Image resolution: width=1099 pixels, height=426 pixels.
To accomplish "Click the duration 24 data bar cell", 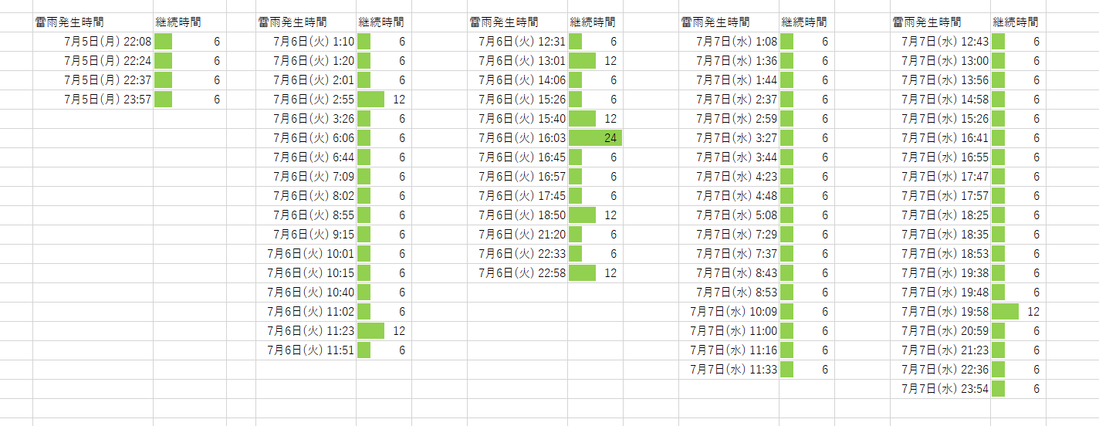I will tap(595, 138).
